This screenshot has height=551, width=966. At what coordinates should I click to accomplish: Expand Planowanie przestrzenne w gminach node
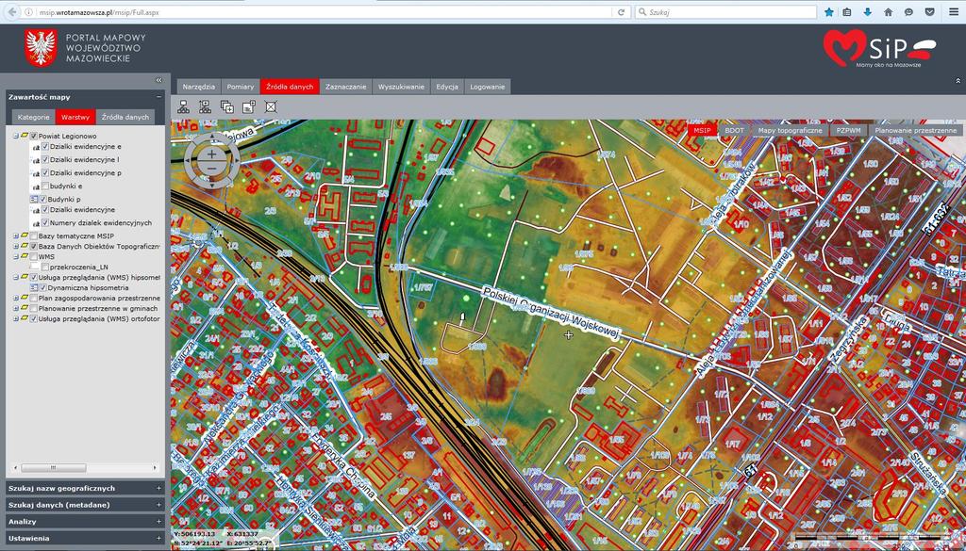click(x=16, y=308)
